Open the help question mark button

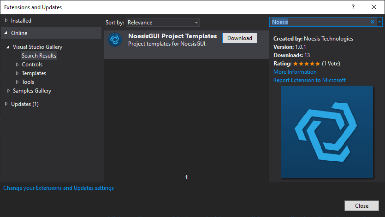[353, 7]
